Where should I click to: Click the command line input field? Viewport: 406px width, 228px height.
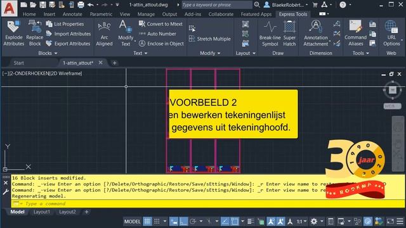[208, 204]
